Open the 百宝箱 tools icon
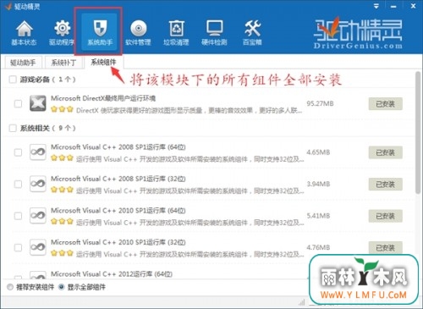 252,32
